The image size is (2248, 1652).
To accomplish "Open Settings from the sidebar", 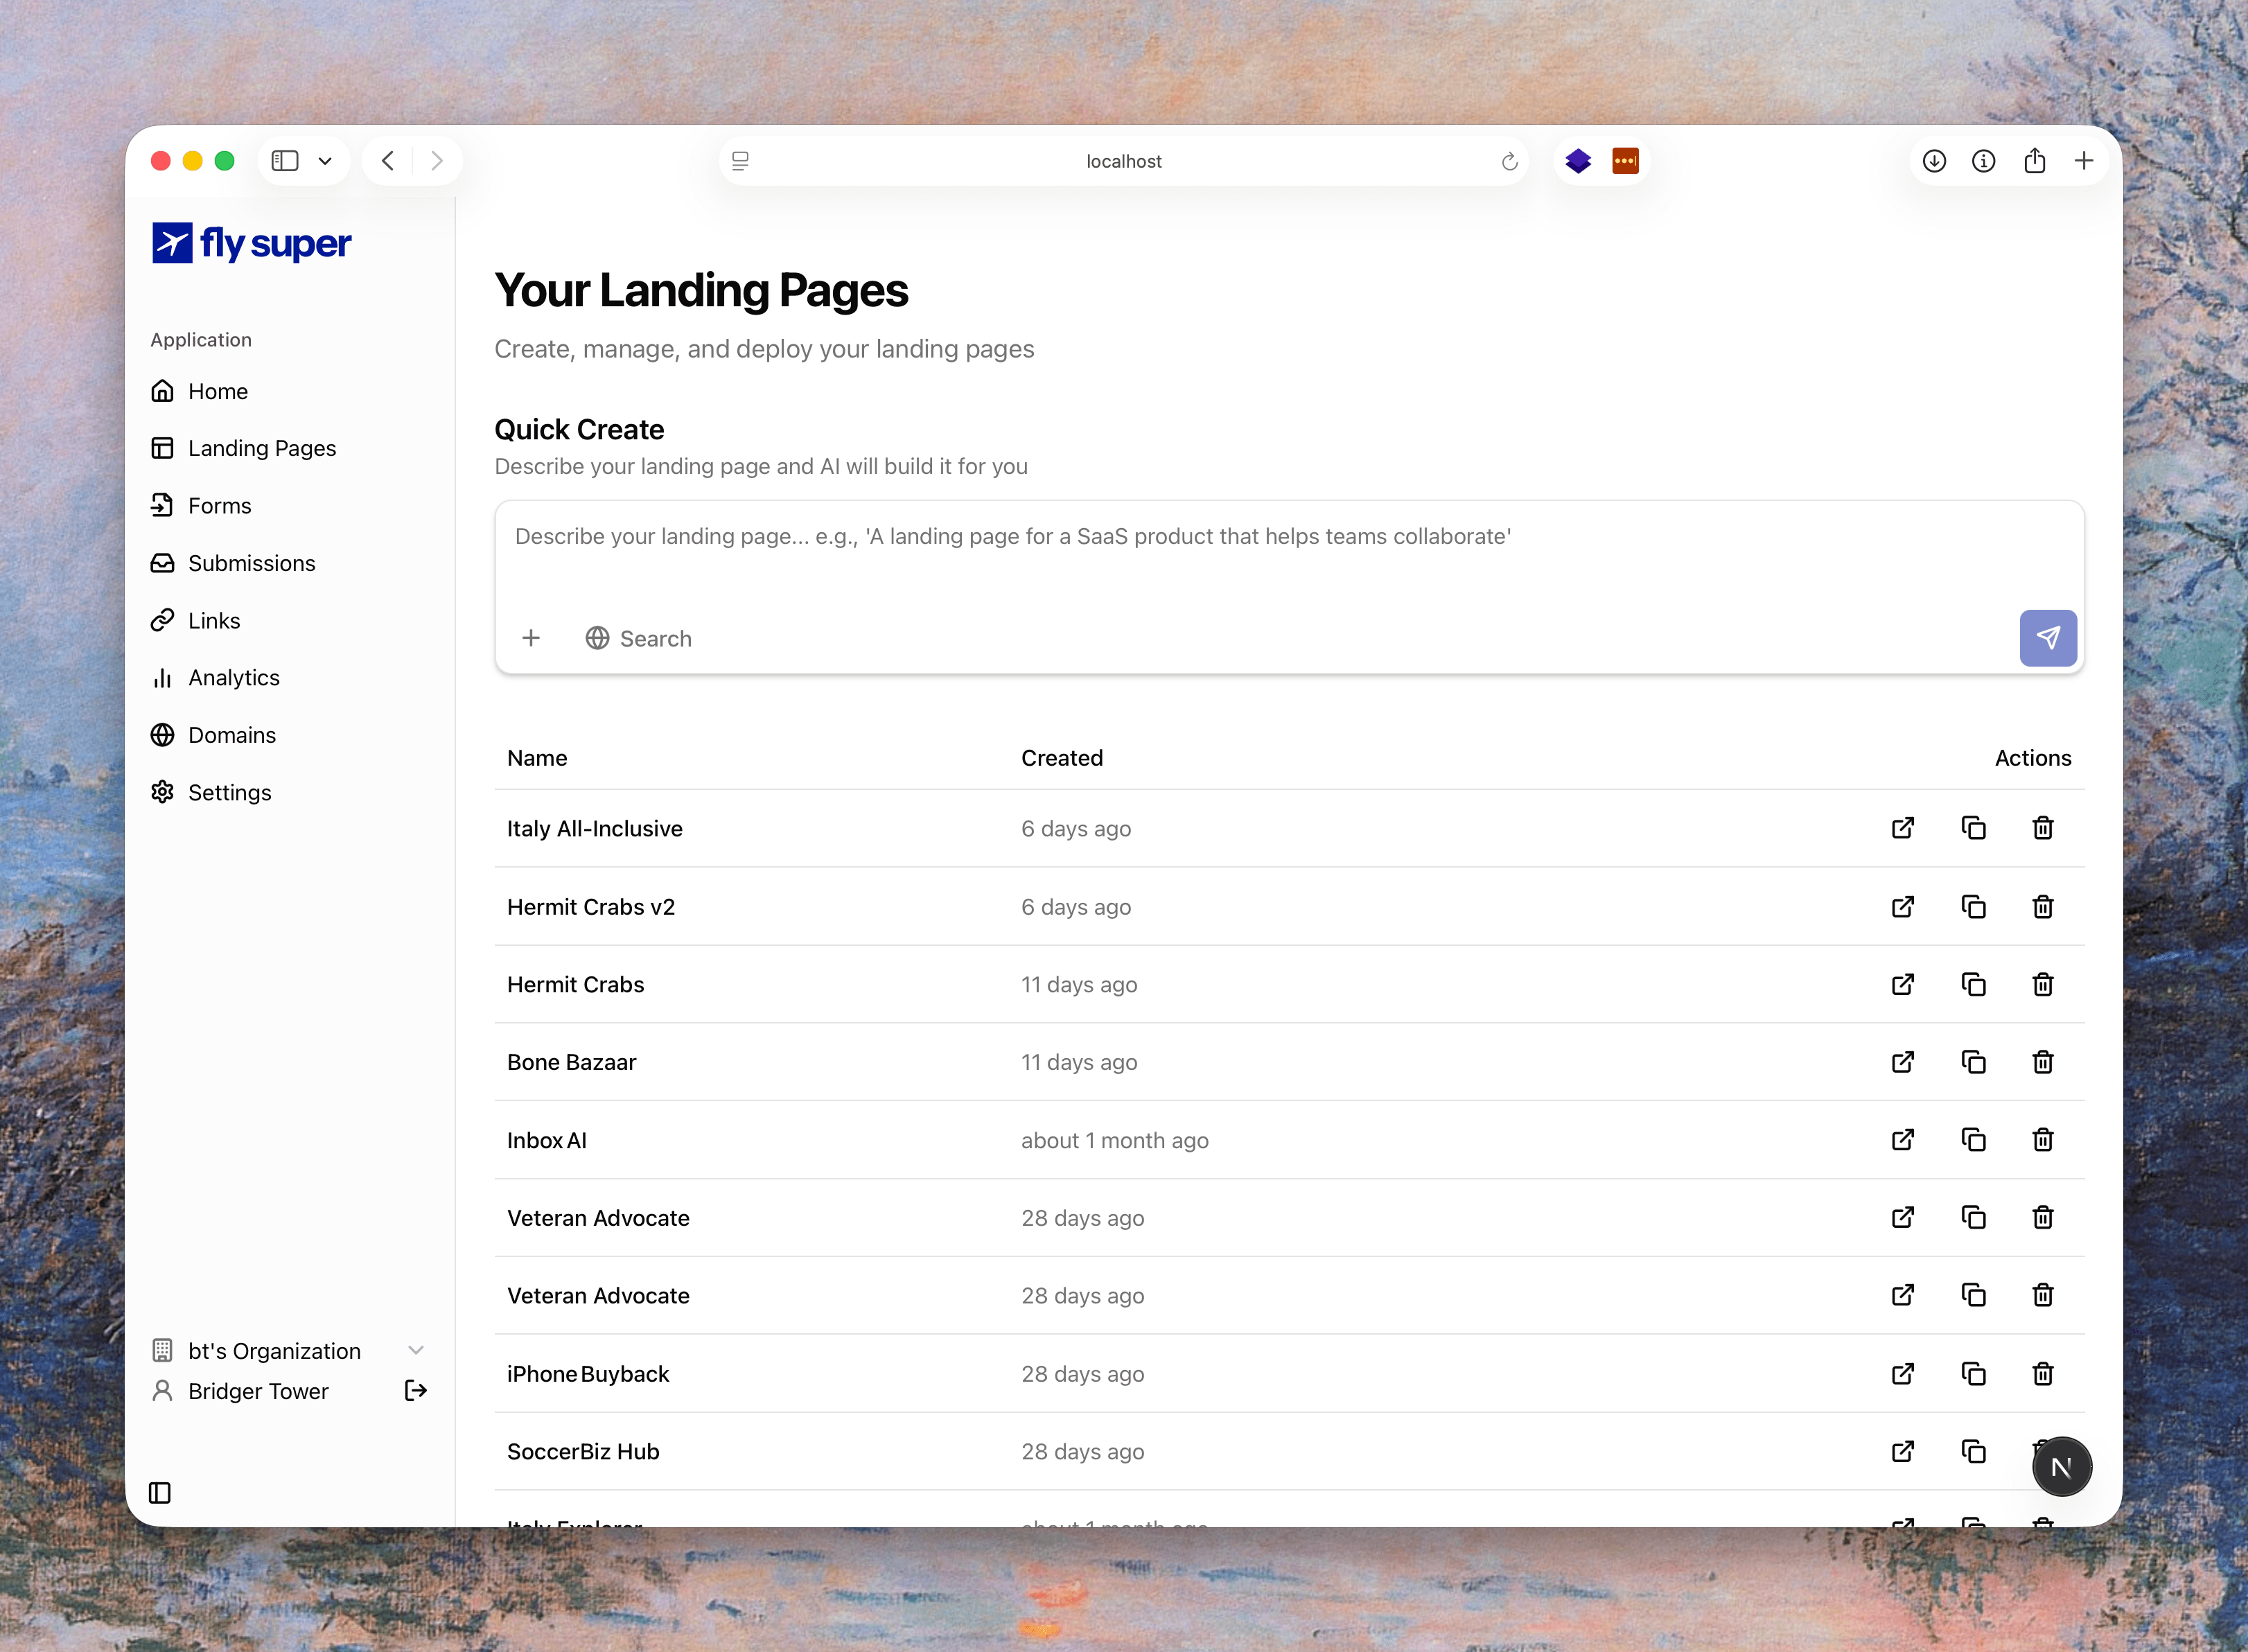I will 229,792.
